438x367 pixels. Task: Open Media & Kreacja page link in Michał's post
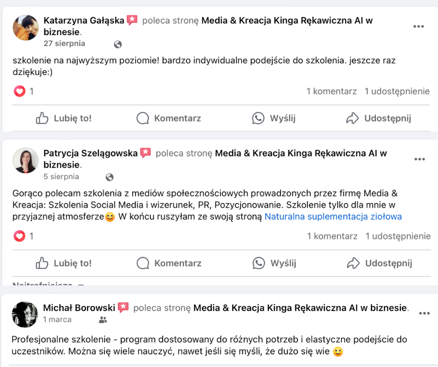pyautogui.click(x=300, y=308)
